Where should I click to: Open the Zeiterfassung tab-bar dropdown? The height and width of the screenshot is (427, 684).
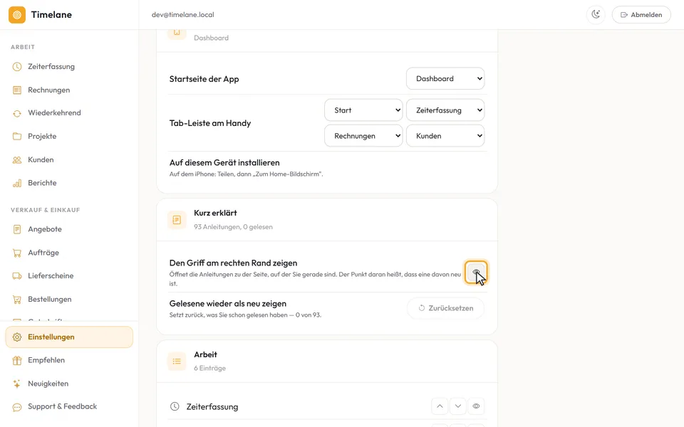[445, 110]
